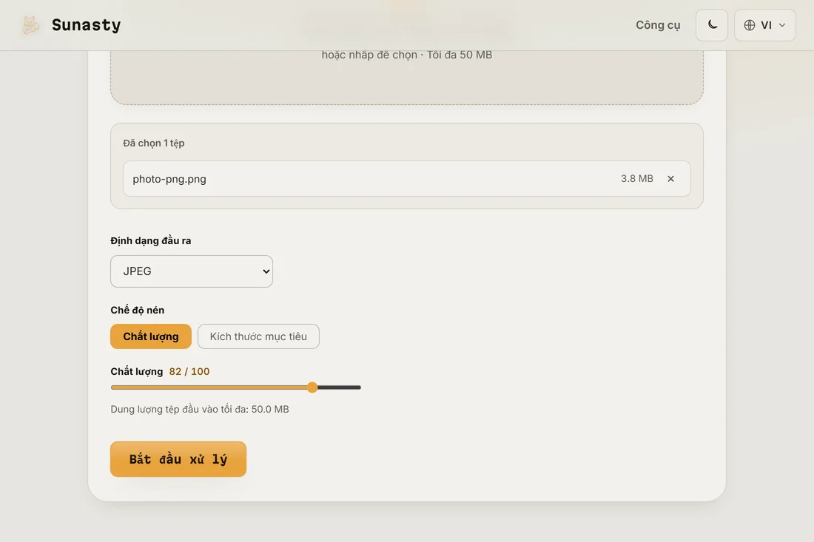Click the quality slider handle at 82
This screenshot has height=542, width=814.
[x=312, y=387]
